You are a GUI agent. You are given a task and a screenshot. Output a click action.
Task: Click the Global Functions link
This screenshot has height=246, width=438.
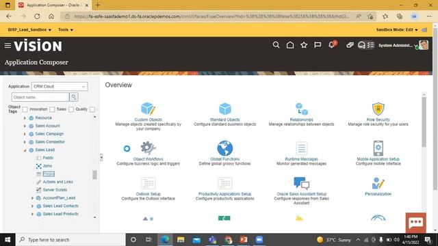[x=225, y=159]
